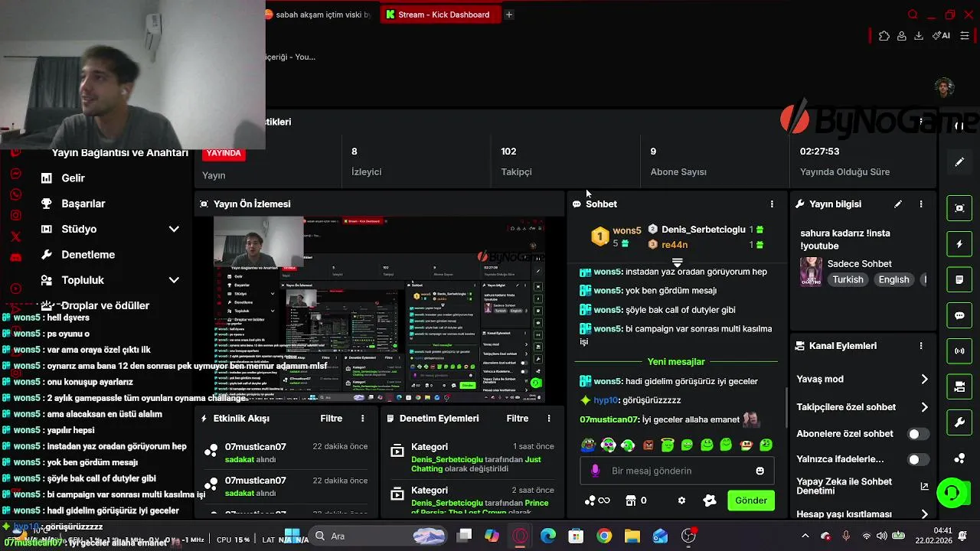Switch to the sabah akşam içtim viski tab

[318, 15]
